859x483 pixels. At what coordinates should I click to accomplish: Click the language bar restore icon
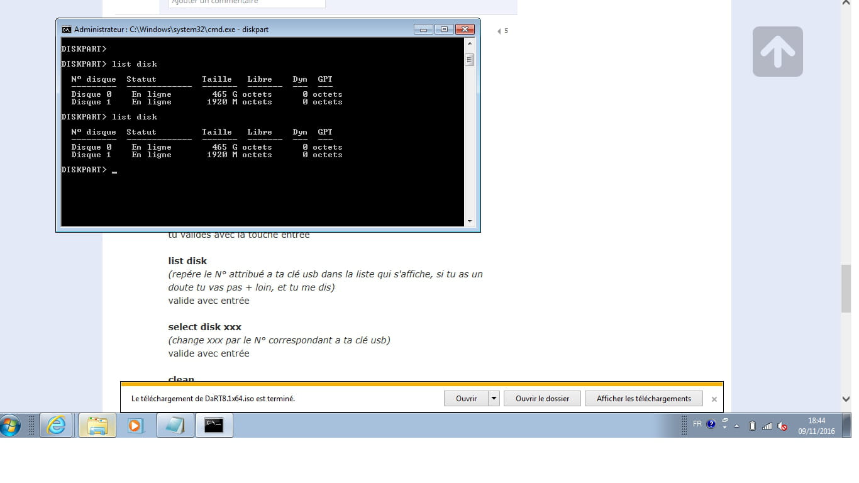pos(725,420)
